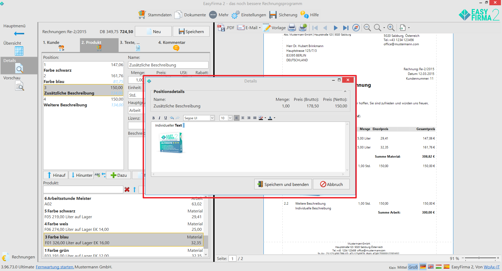
Task: Go to the previous preview page
Action: (x=325, y=28)
